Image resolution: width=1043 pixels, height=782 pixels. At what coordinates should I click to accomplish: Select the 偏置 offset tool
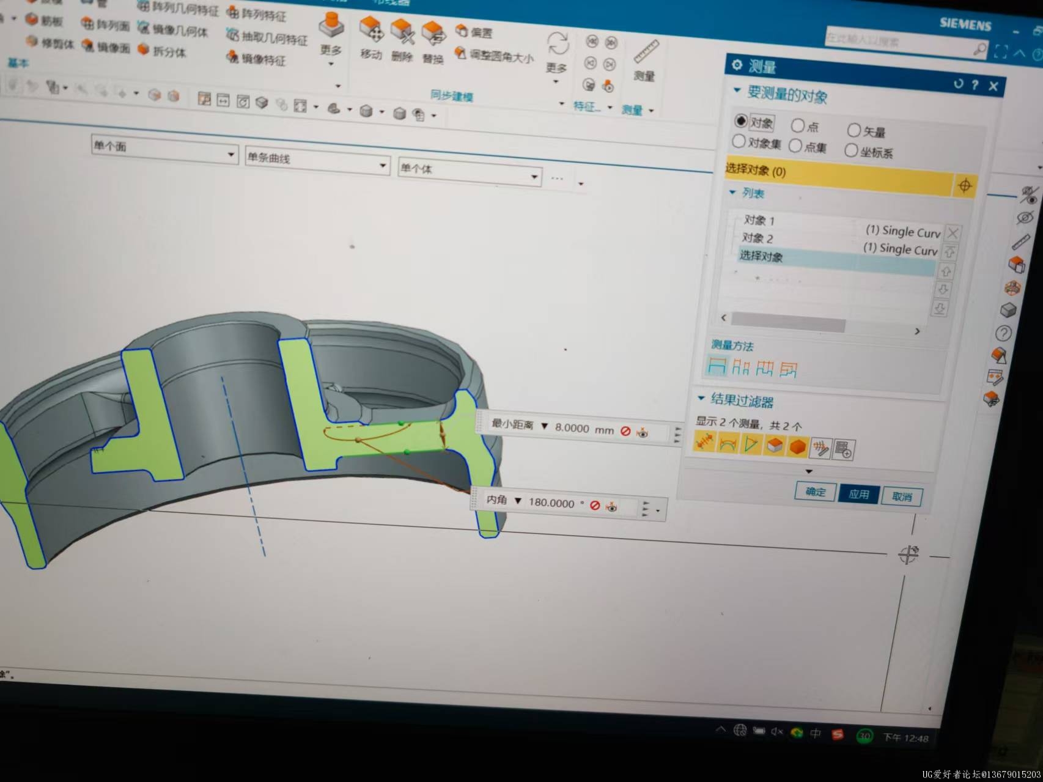[x=474, y=32]
